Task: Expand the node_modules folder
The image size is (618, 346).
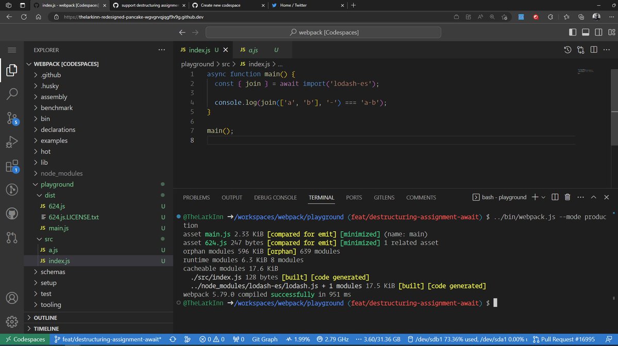Action: coord(98,173)
